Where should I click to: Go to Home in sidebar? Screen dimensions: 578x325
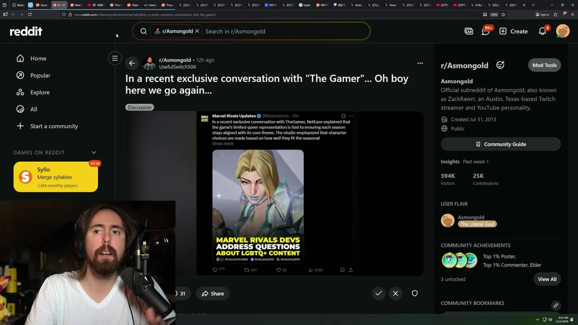click(38, 58)
